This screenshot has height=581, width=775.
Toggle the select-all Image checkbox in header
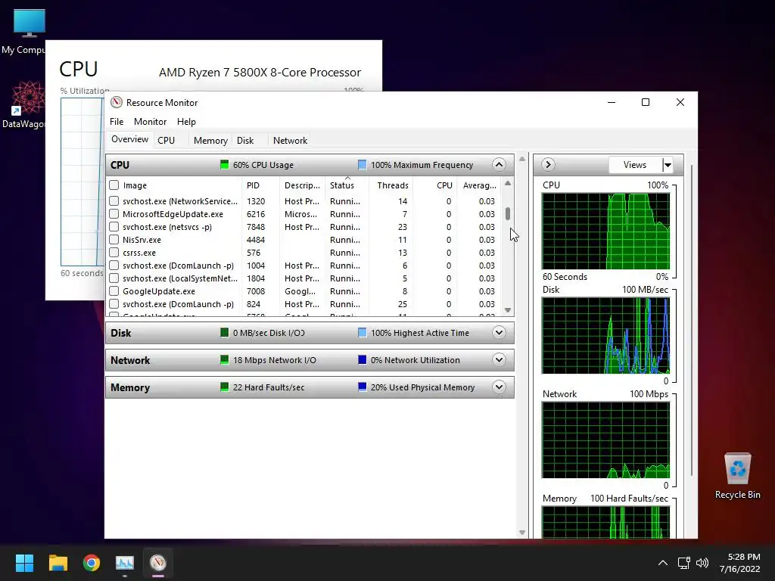click(x=114, y=185)
